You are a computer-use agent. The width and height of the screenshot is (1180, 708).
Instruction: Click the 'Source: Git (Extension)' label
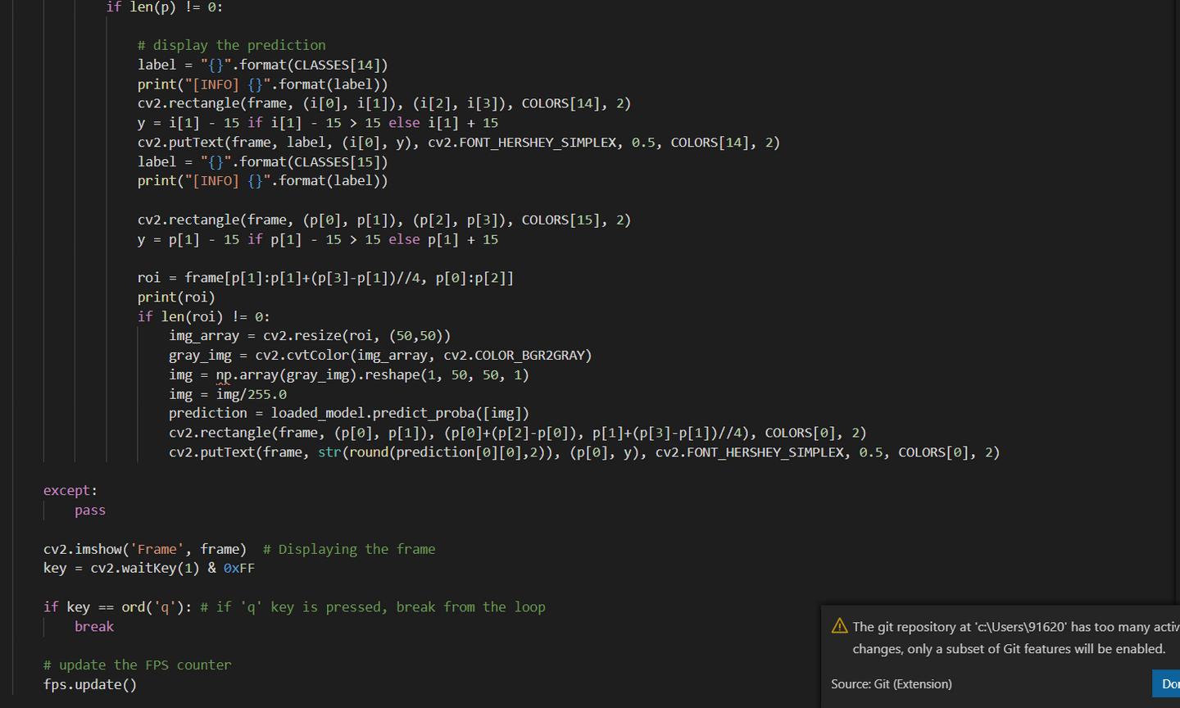[892, 684]
